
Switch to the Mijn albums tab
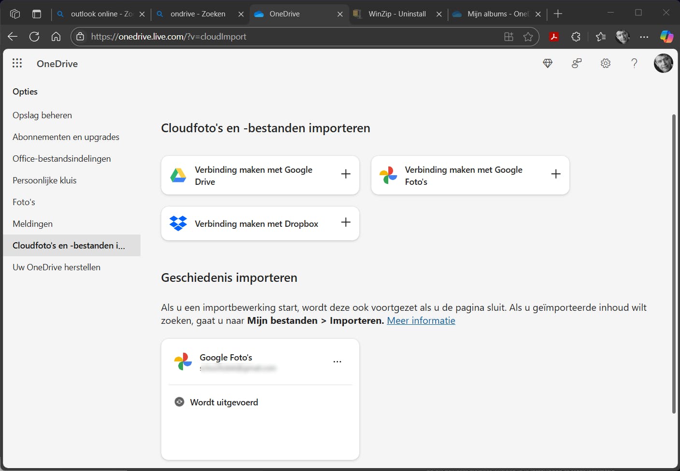coord(493,14)
